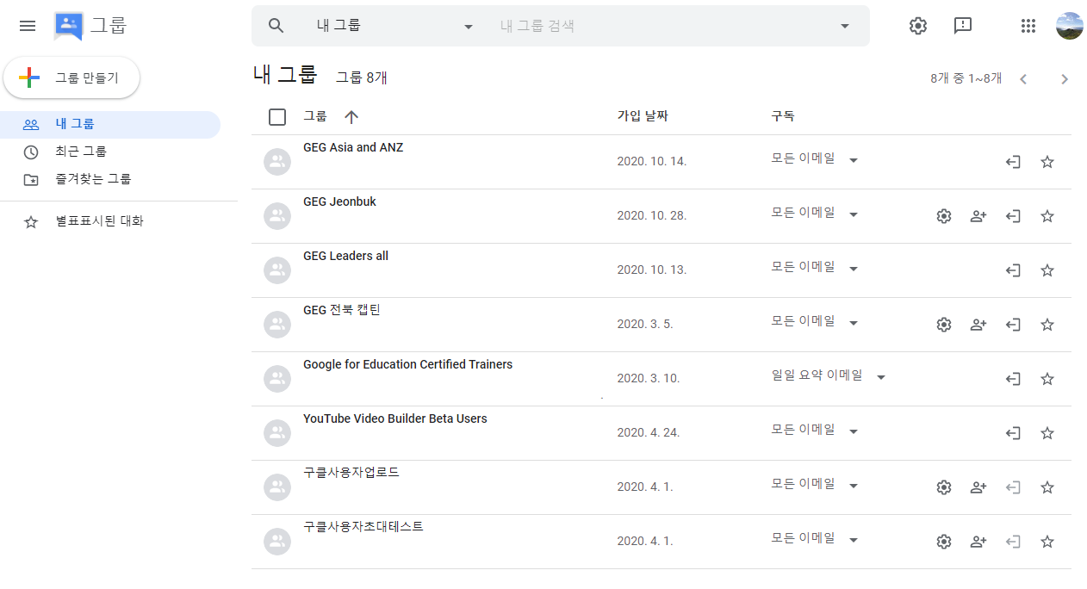Image resolution: width=1087 pixels, height=589 pixels.
Task: Open the settings gear in top bar
Action: (x=918, y=26)
